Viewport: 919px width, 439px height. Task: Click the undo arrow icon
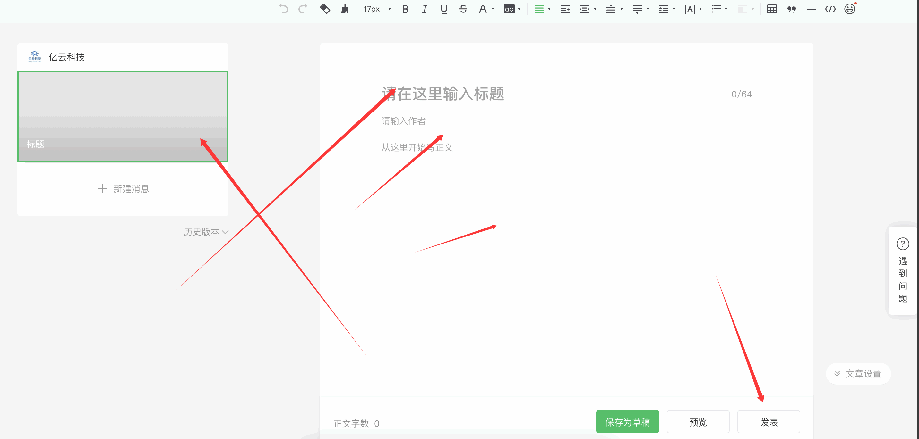(284, 9)
